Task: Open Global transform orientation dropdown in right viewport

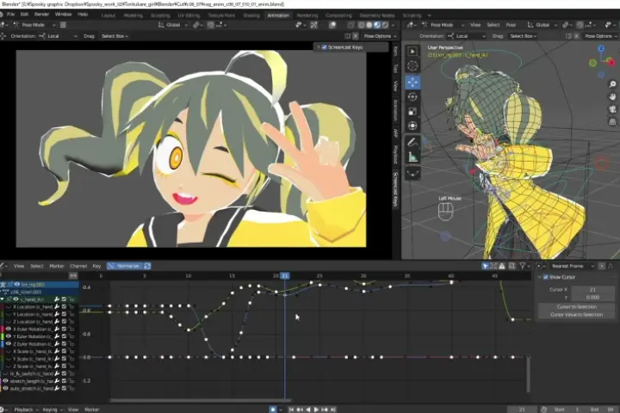Action: pyautogui.click(x=542, y=25)
